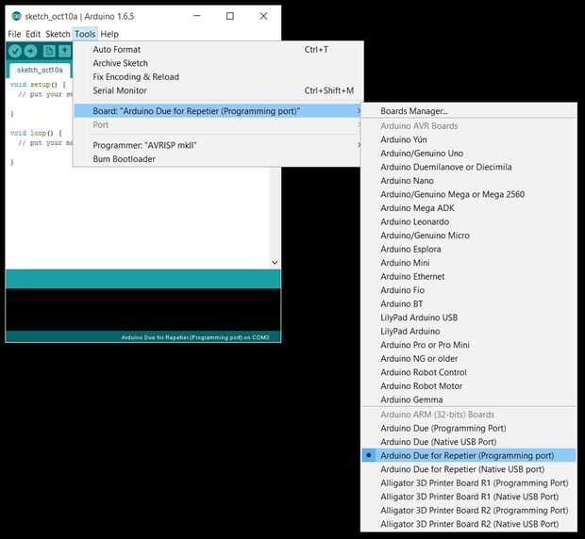Image resolution: width=585 pixels, height=539 pixels.
Task: Select Arduino/Genuino Mega or Mega 2560
Action: pos(469,194)
